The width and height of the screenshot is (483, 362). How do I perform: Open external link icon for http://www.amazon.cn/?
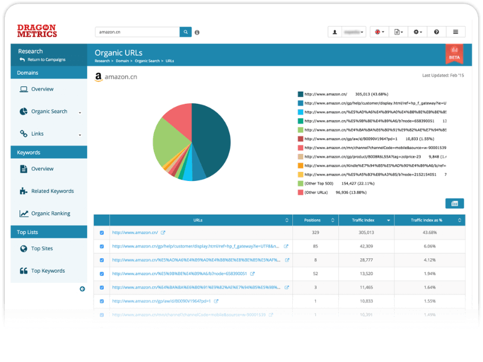point(163,232)
